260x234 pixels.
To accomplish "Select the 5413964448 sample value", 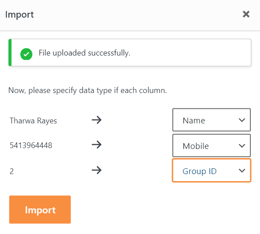I will (31, 145).
